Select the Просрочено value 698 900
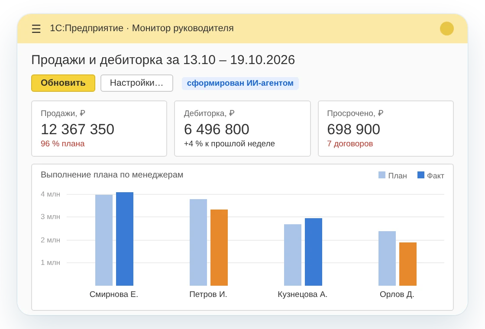Image resolution: width=485 pixels, height=329 pixels. 353,129
